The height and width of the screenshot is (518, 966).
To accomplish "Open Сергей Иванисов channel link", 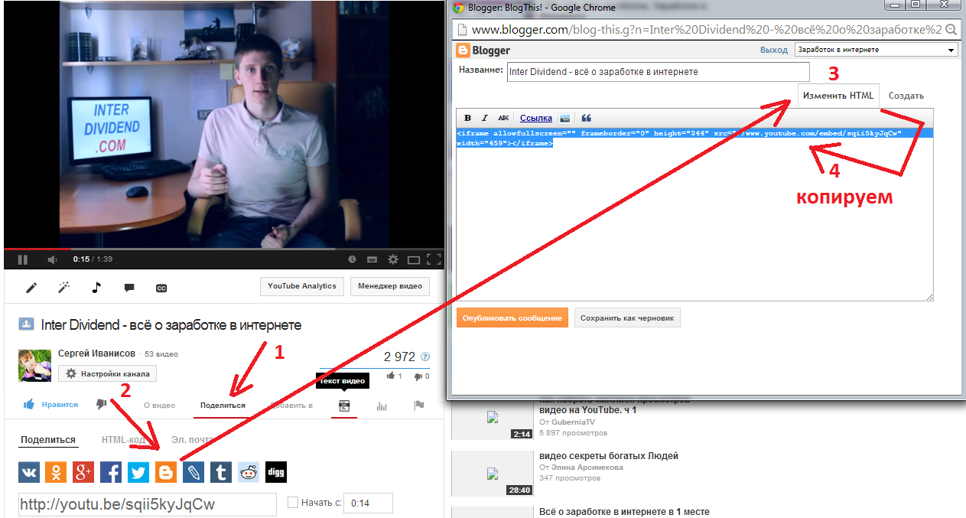I will point(96,353).
